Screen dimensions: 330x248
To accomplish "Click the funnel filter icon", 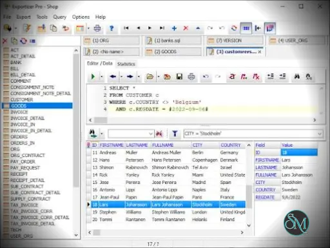I will [175, 134].
